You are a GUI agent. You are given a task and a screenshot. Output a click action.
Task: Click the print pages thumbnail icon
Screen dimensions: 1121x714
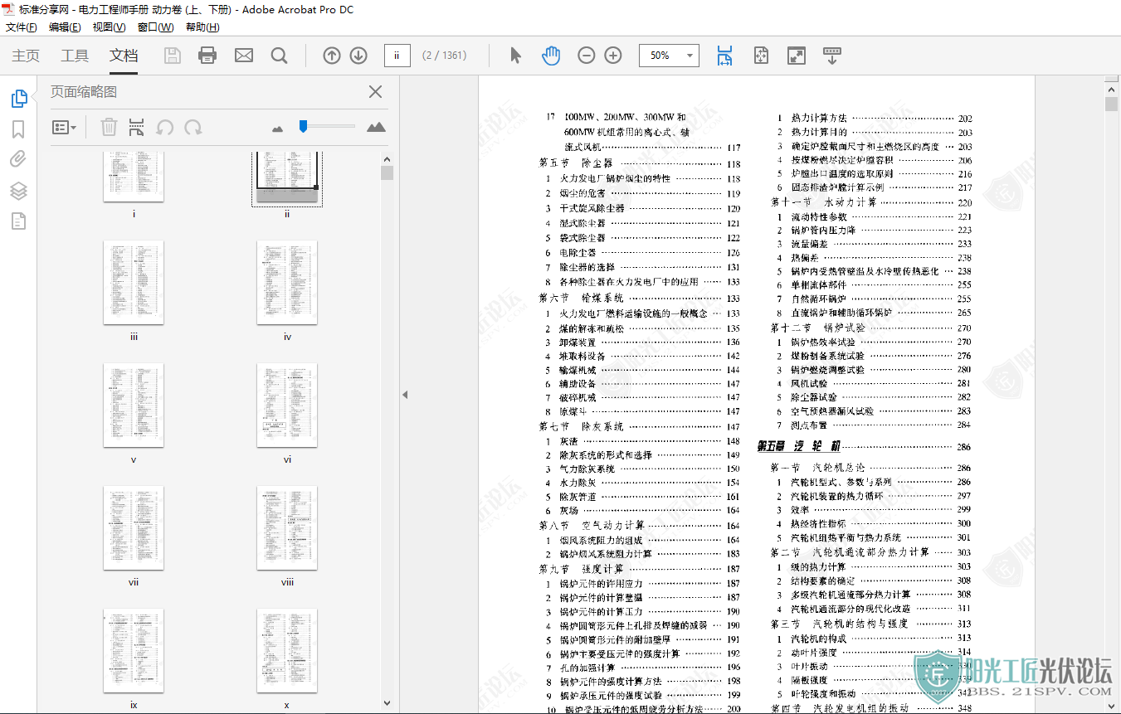(136, 127)
